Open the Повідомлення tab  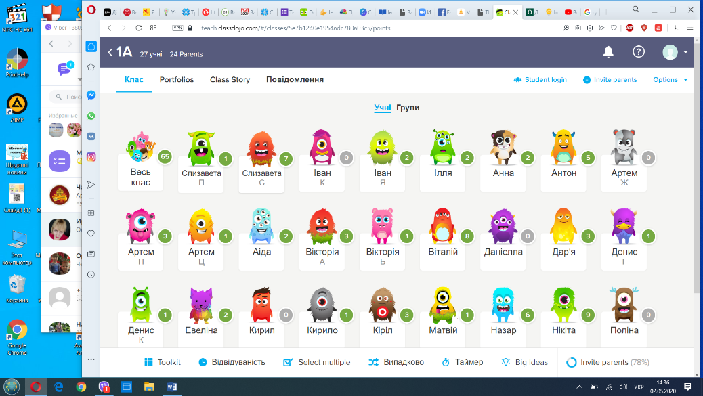(x=295, y=79)
